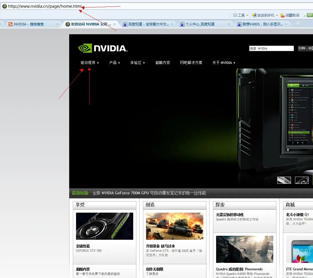
Task: Click the ZTE Grand Memo link
Action: pos(300,269)
